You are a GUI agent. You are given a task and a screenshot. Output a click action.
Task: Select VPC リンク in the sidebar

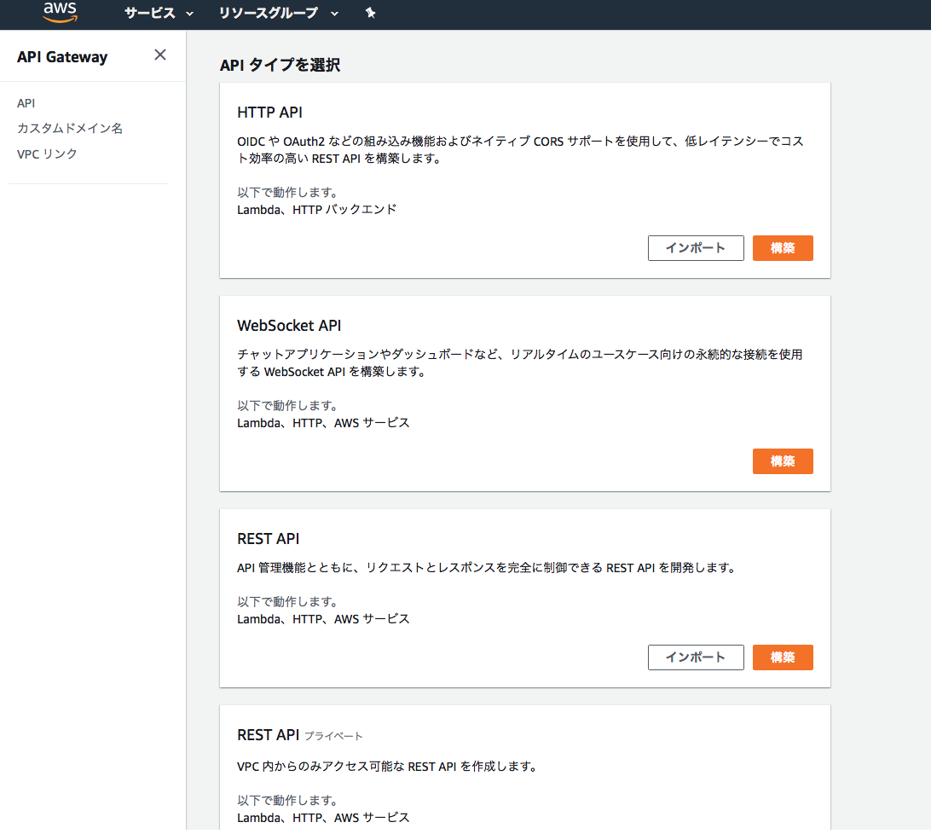(47, 153)
